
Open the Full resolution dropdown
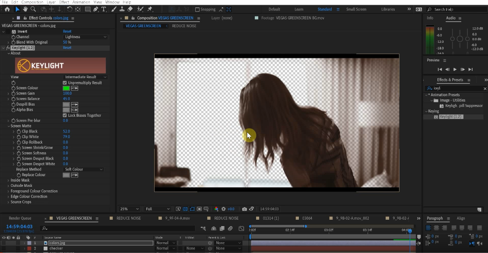pos(158,209)
